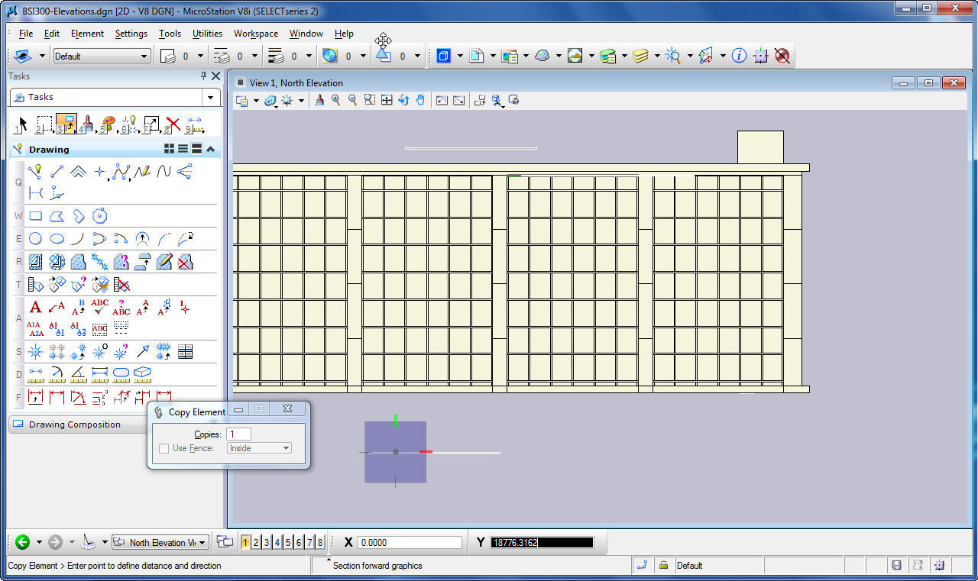Toggle view 6 button
This screenshot has width=978, height=581.
click(x=299, y=542)
